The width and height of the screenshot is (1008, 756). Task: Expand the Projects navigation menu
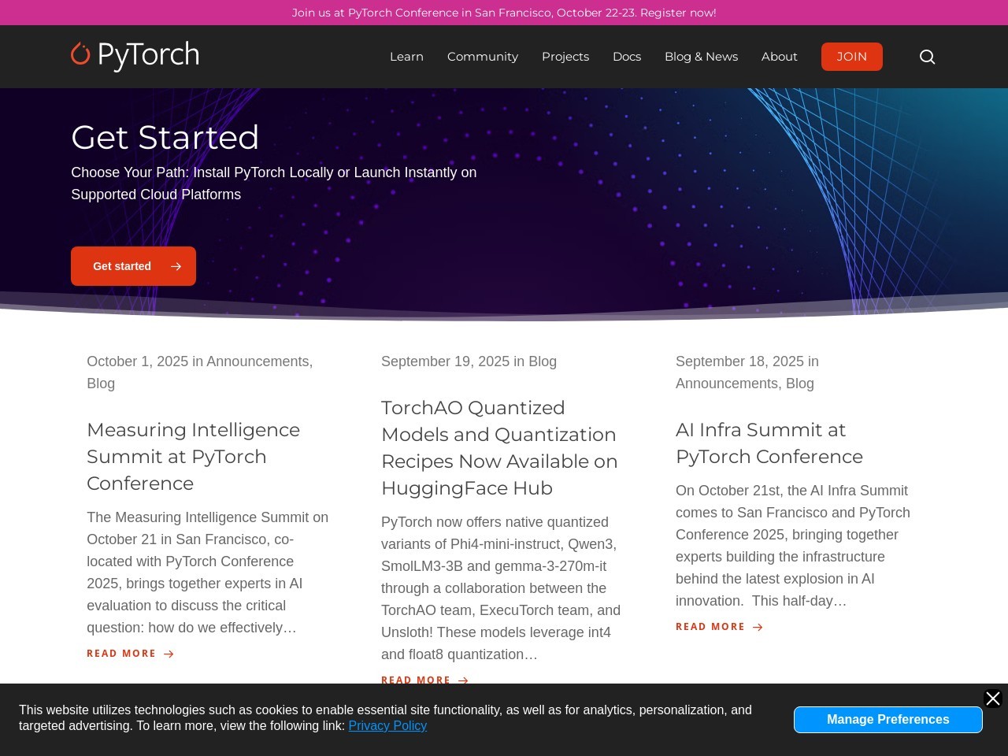click(565, 57)
